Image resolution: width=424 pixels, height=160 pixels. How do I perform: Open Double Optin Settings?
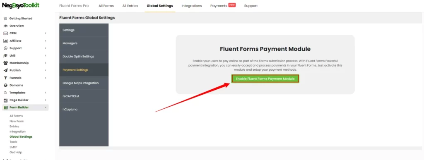[84, 57]
